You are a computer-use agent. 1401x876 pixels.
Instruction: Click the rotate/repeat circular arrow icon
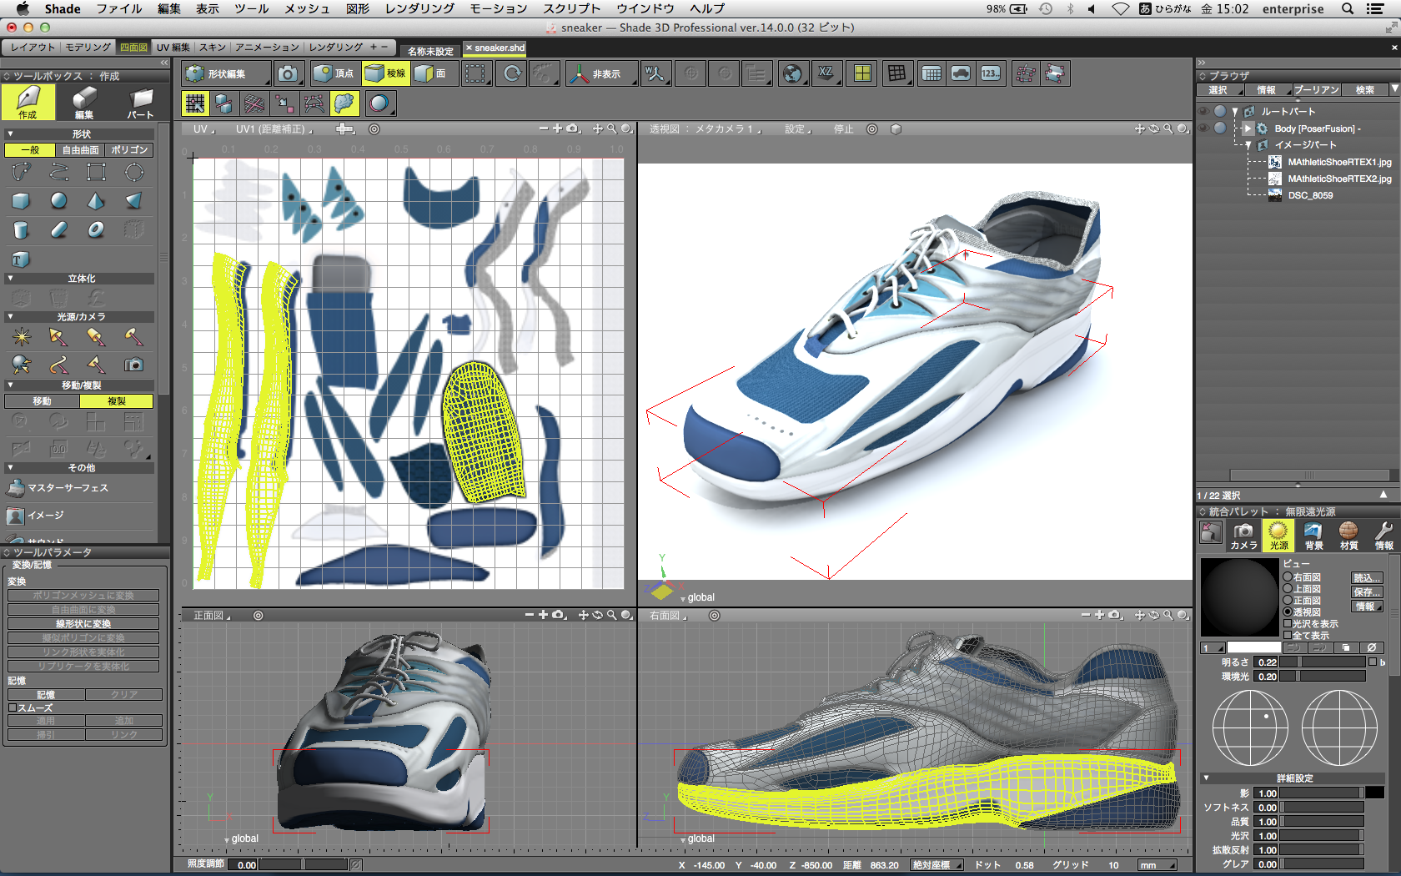click(x=512, y=74)
